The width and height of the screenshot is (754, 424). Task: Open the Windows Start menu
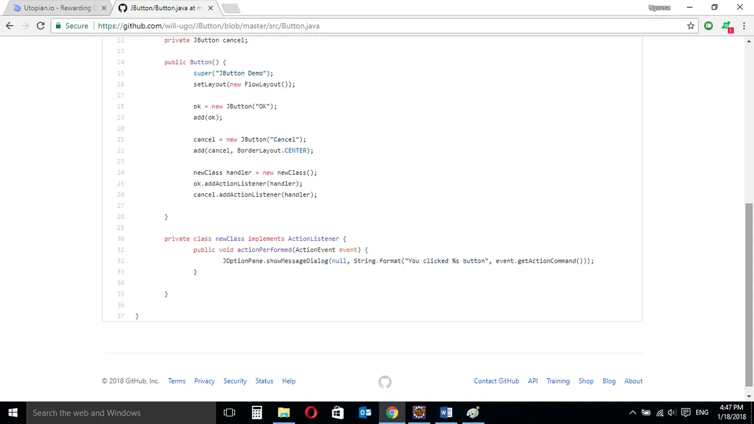tap(13, 413)
